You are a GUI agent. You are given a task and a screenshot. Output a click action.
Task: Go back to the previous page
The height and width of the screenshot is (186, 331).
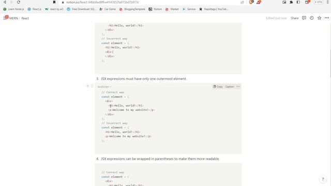[5, 2]
